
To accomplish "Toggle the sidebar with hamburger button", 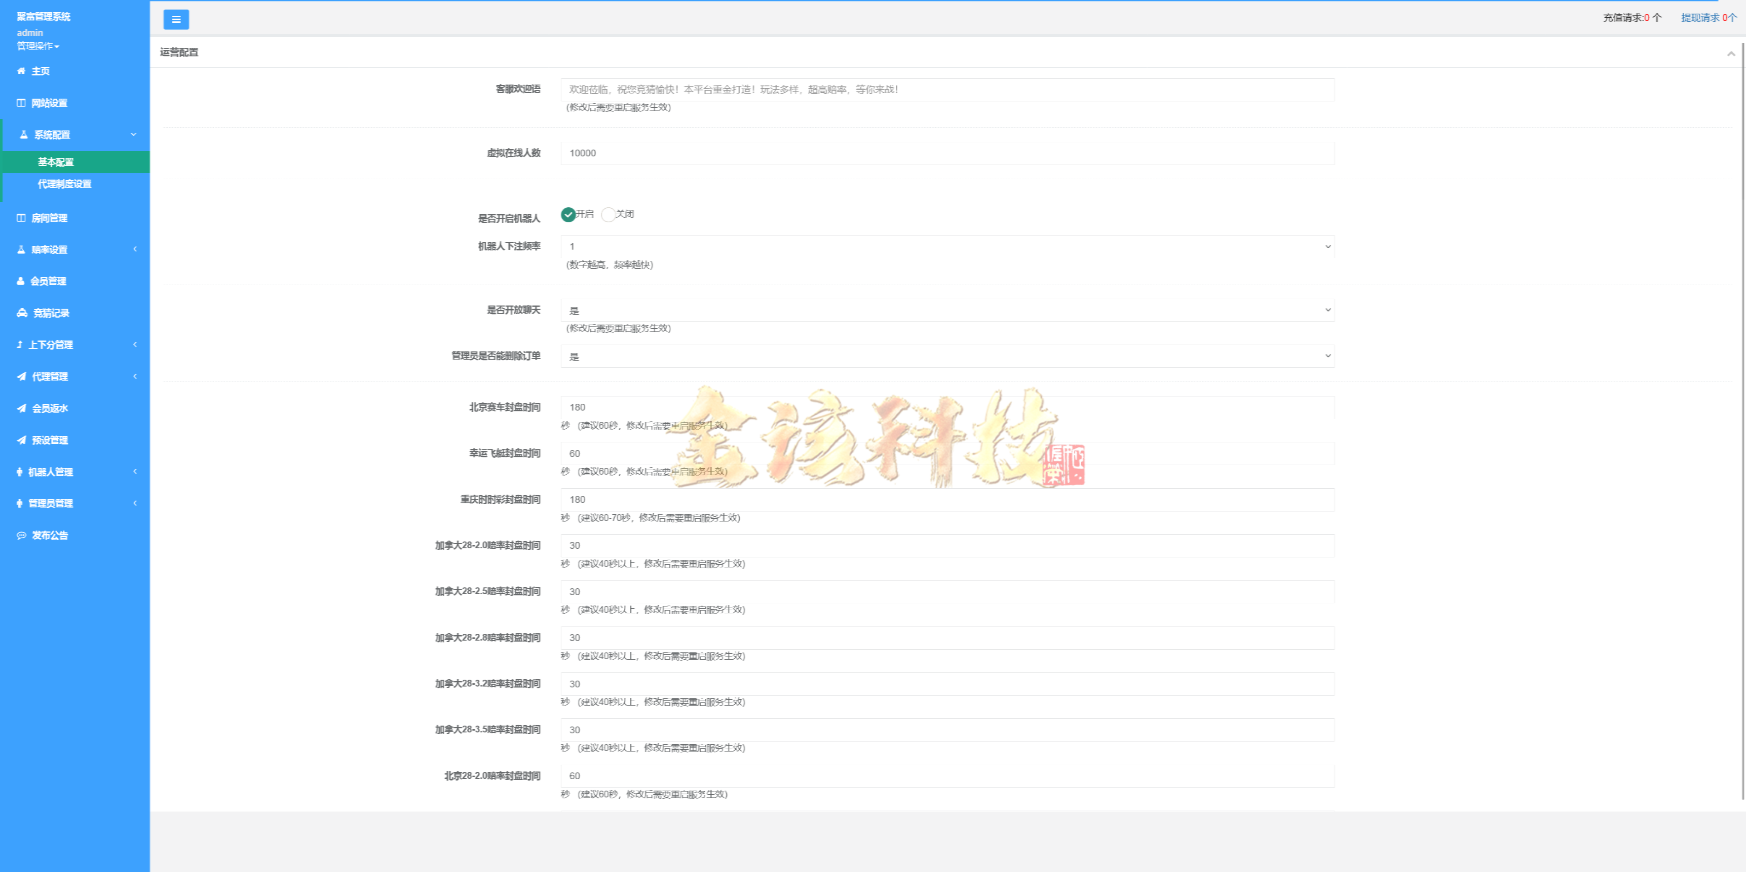I will pos(176,19).
